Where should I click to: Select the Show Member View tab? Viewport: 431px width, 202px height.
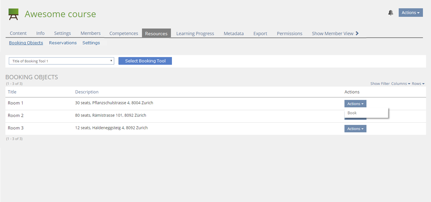click(332, 34)
